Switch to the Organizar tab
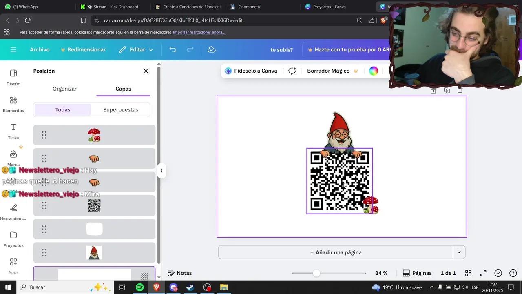This screenshot has width=522, height=294. coord(64,89)
